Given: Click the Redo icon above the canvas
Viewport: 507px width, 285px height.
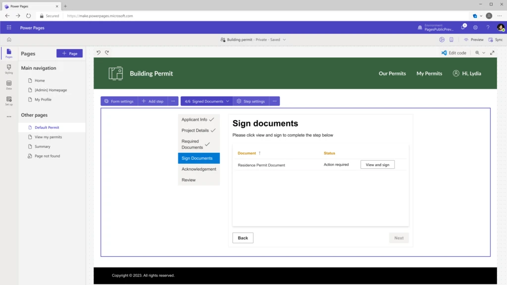Looking at the screenshot, I should (x=106, y=52).
